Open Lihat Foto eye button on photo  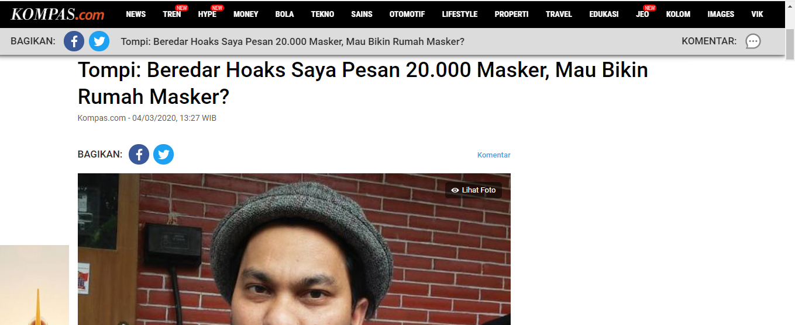(473, 190)
